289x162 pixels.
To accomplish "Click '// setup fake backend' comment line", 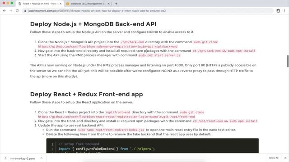I will point(79,144).
